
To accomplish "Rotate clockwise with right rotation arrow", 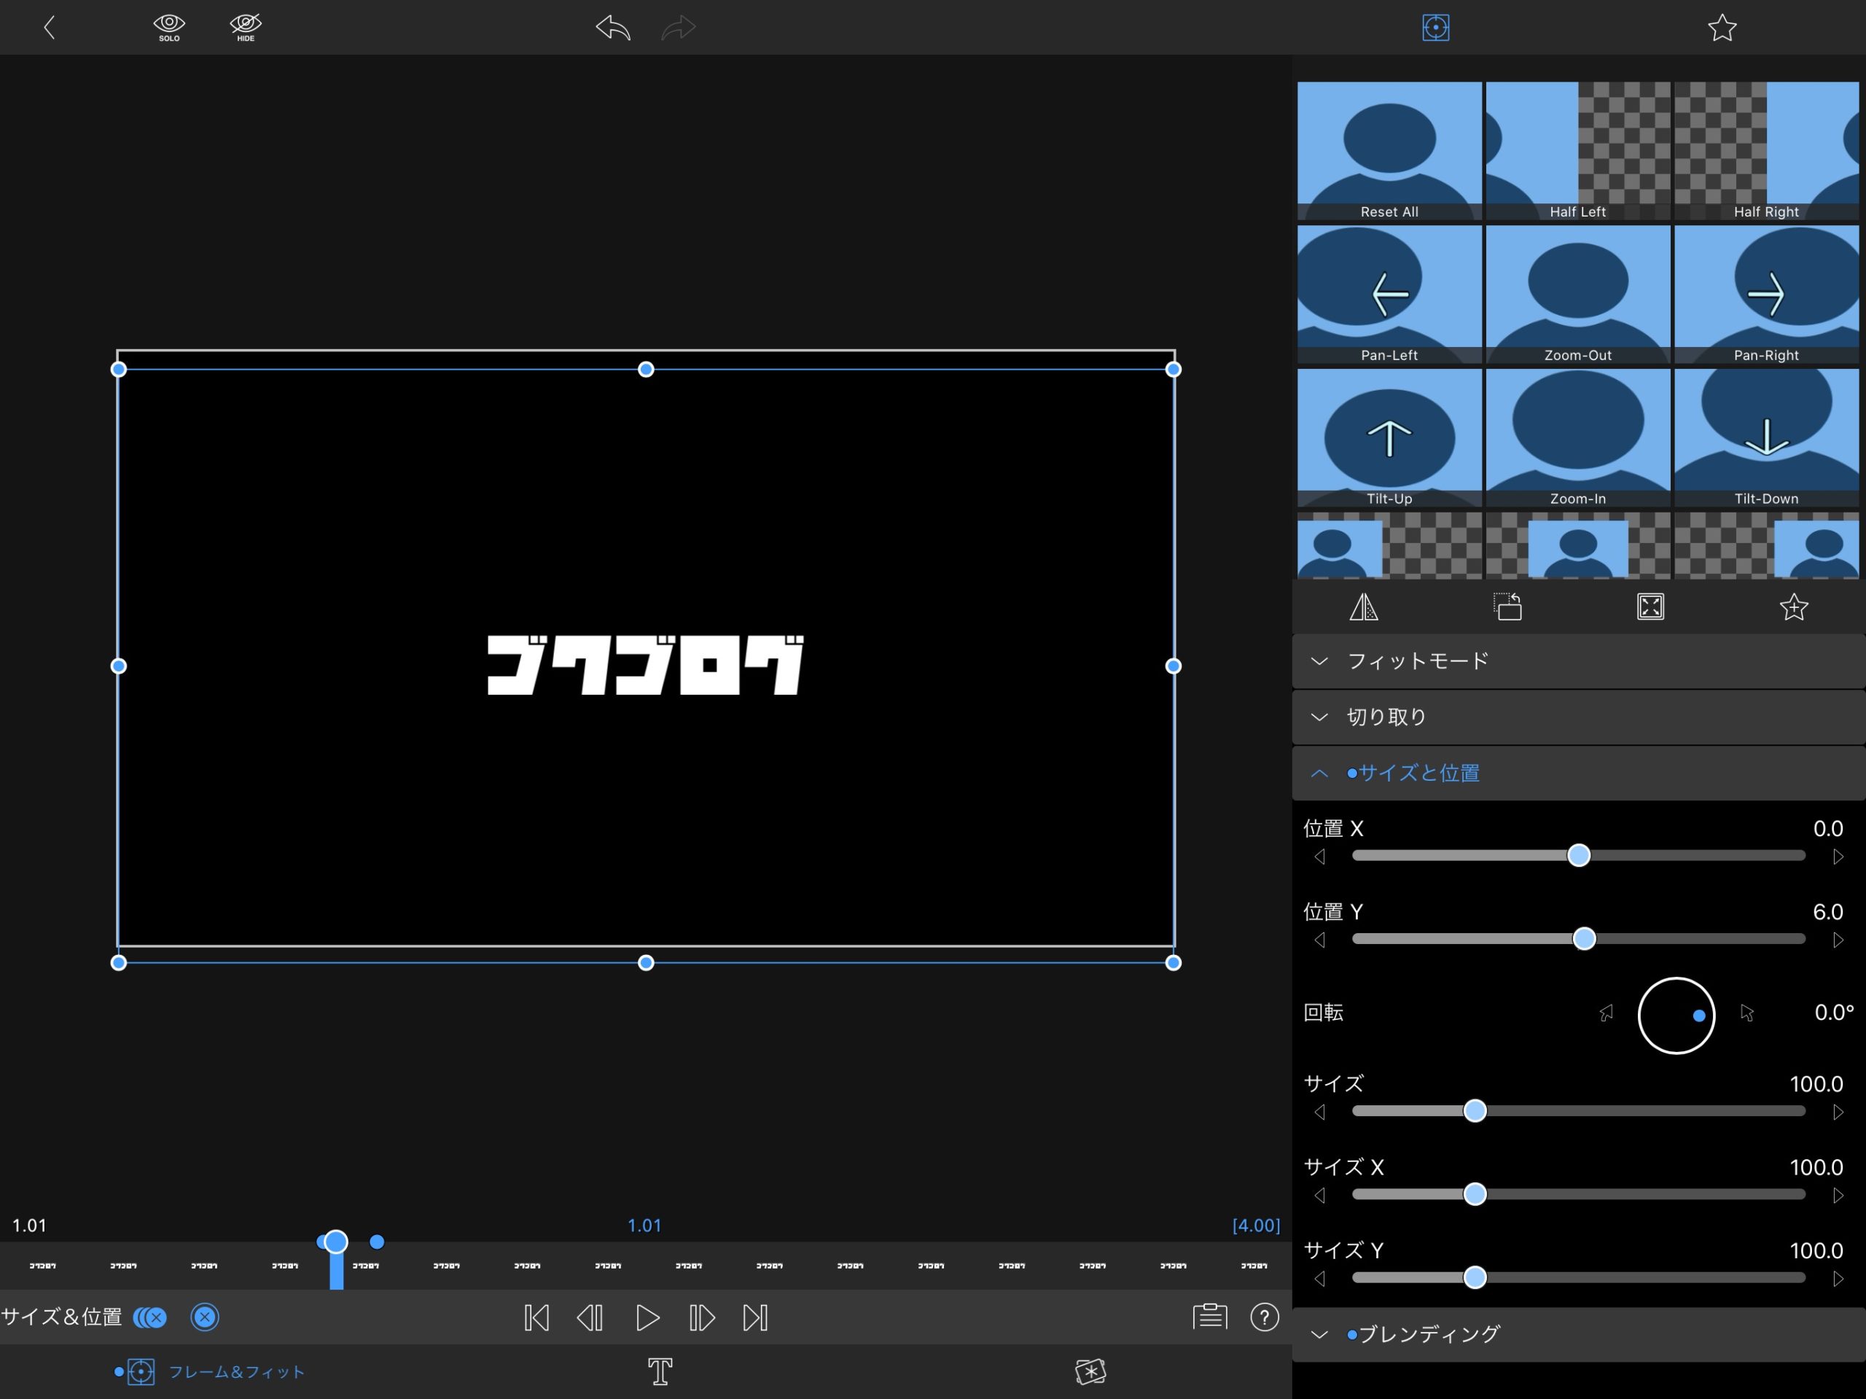I will pos(1747,1013).
